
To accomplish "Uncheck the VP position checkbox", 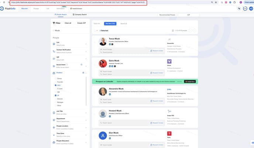I will pyautogui.click(x=55, y=95).
